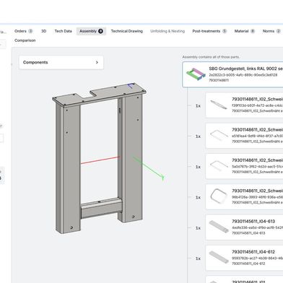
Task: Click the part ID f39f103d text
Action: (257, 105)
